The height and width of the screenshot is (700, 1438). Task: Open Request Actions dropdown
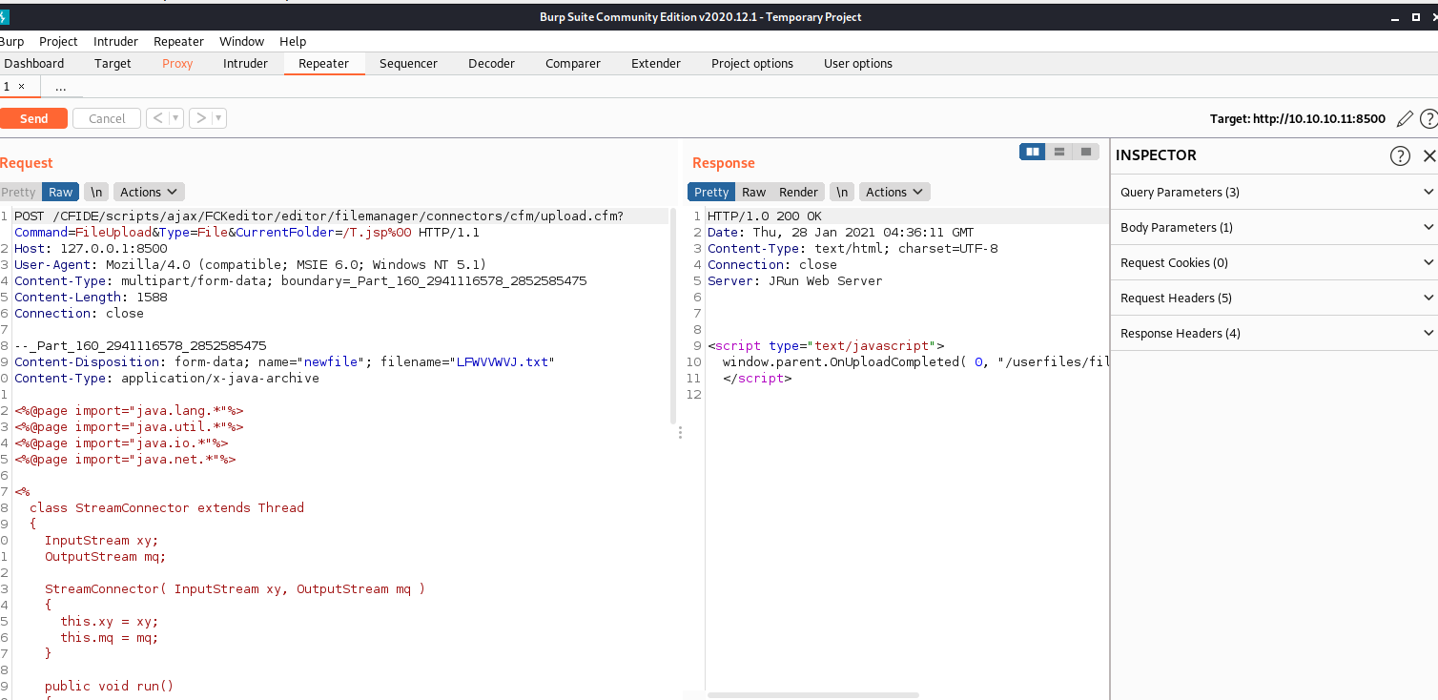pyautogui.click(x=149, y=192)
